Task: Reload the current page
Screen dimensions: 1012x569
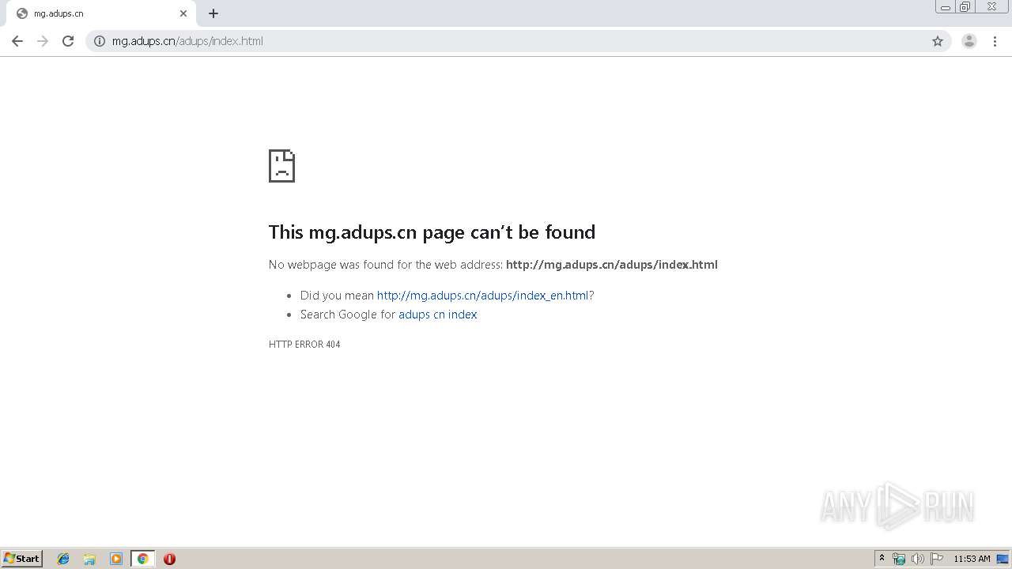Action: click(68, 41)
